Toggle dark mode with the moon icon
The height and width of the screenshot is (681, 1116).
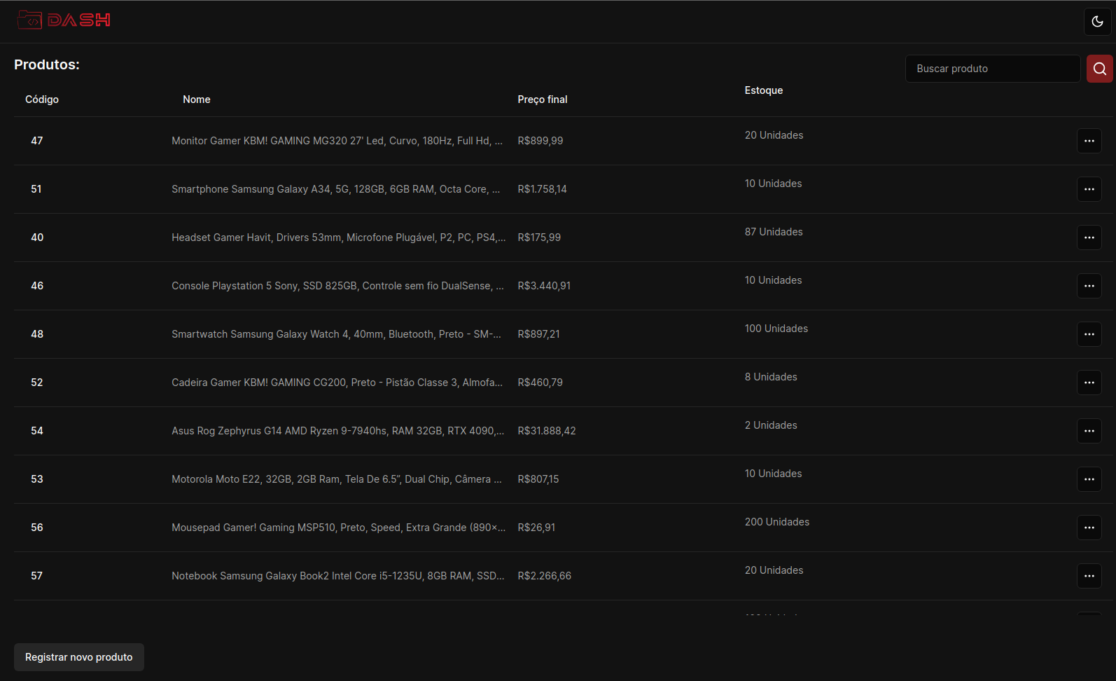pyautogui.click(x=1097, y=22)
